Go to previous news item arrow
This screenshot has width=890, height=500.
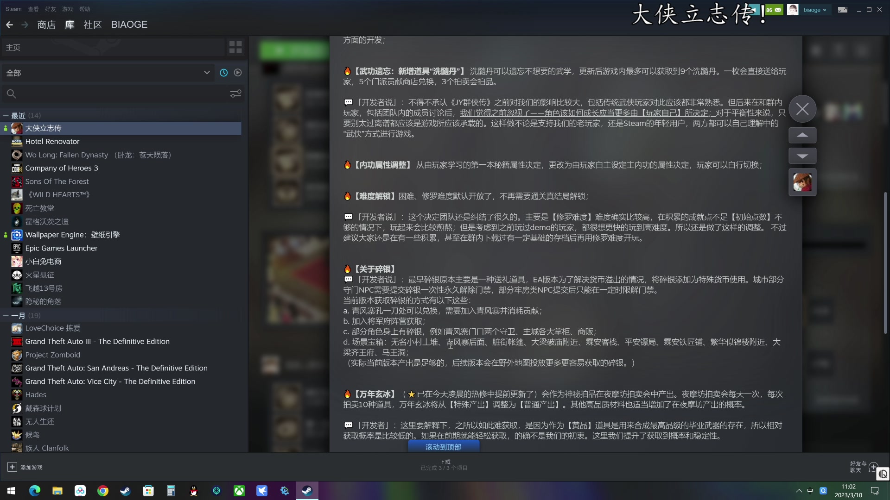(x=802, y=135)
